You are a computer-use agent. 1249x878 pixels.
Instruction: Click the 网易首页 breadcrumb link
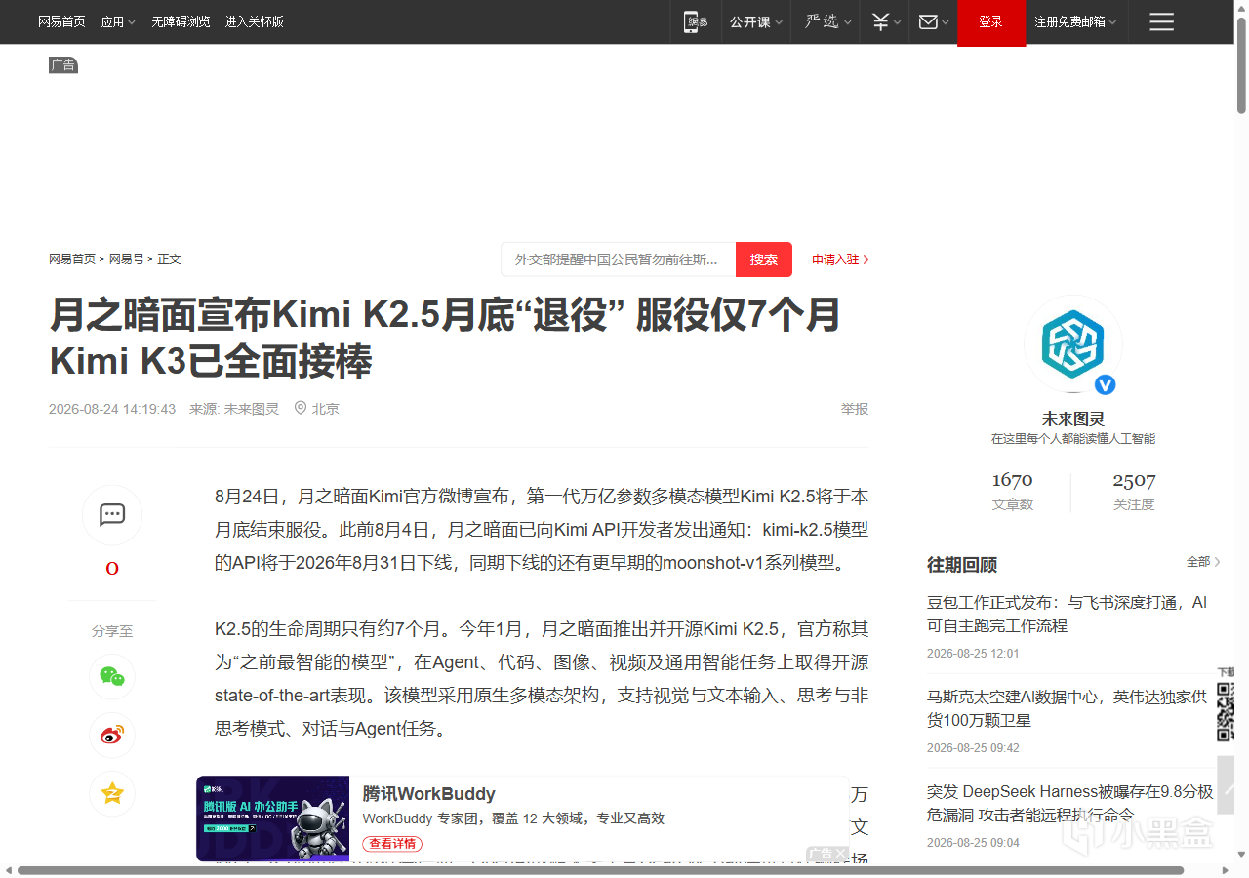[x=72, y=259]
